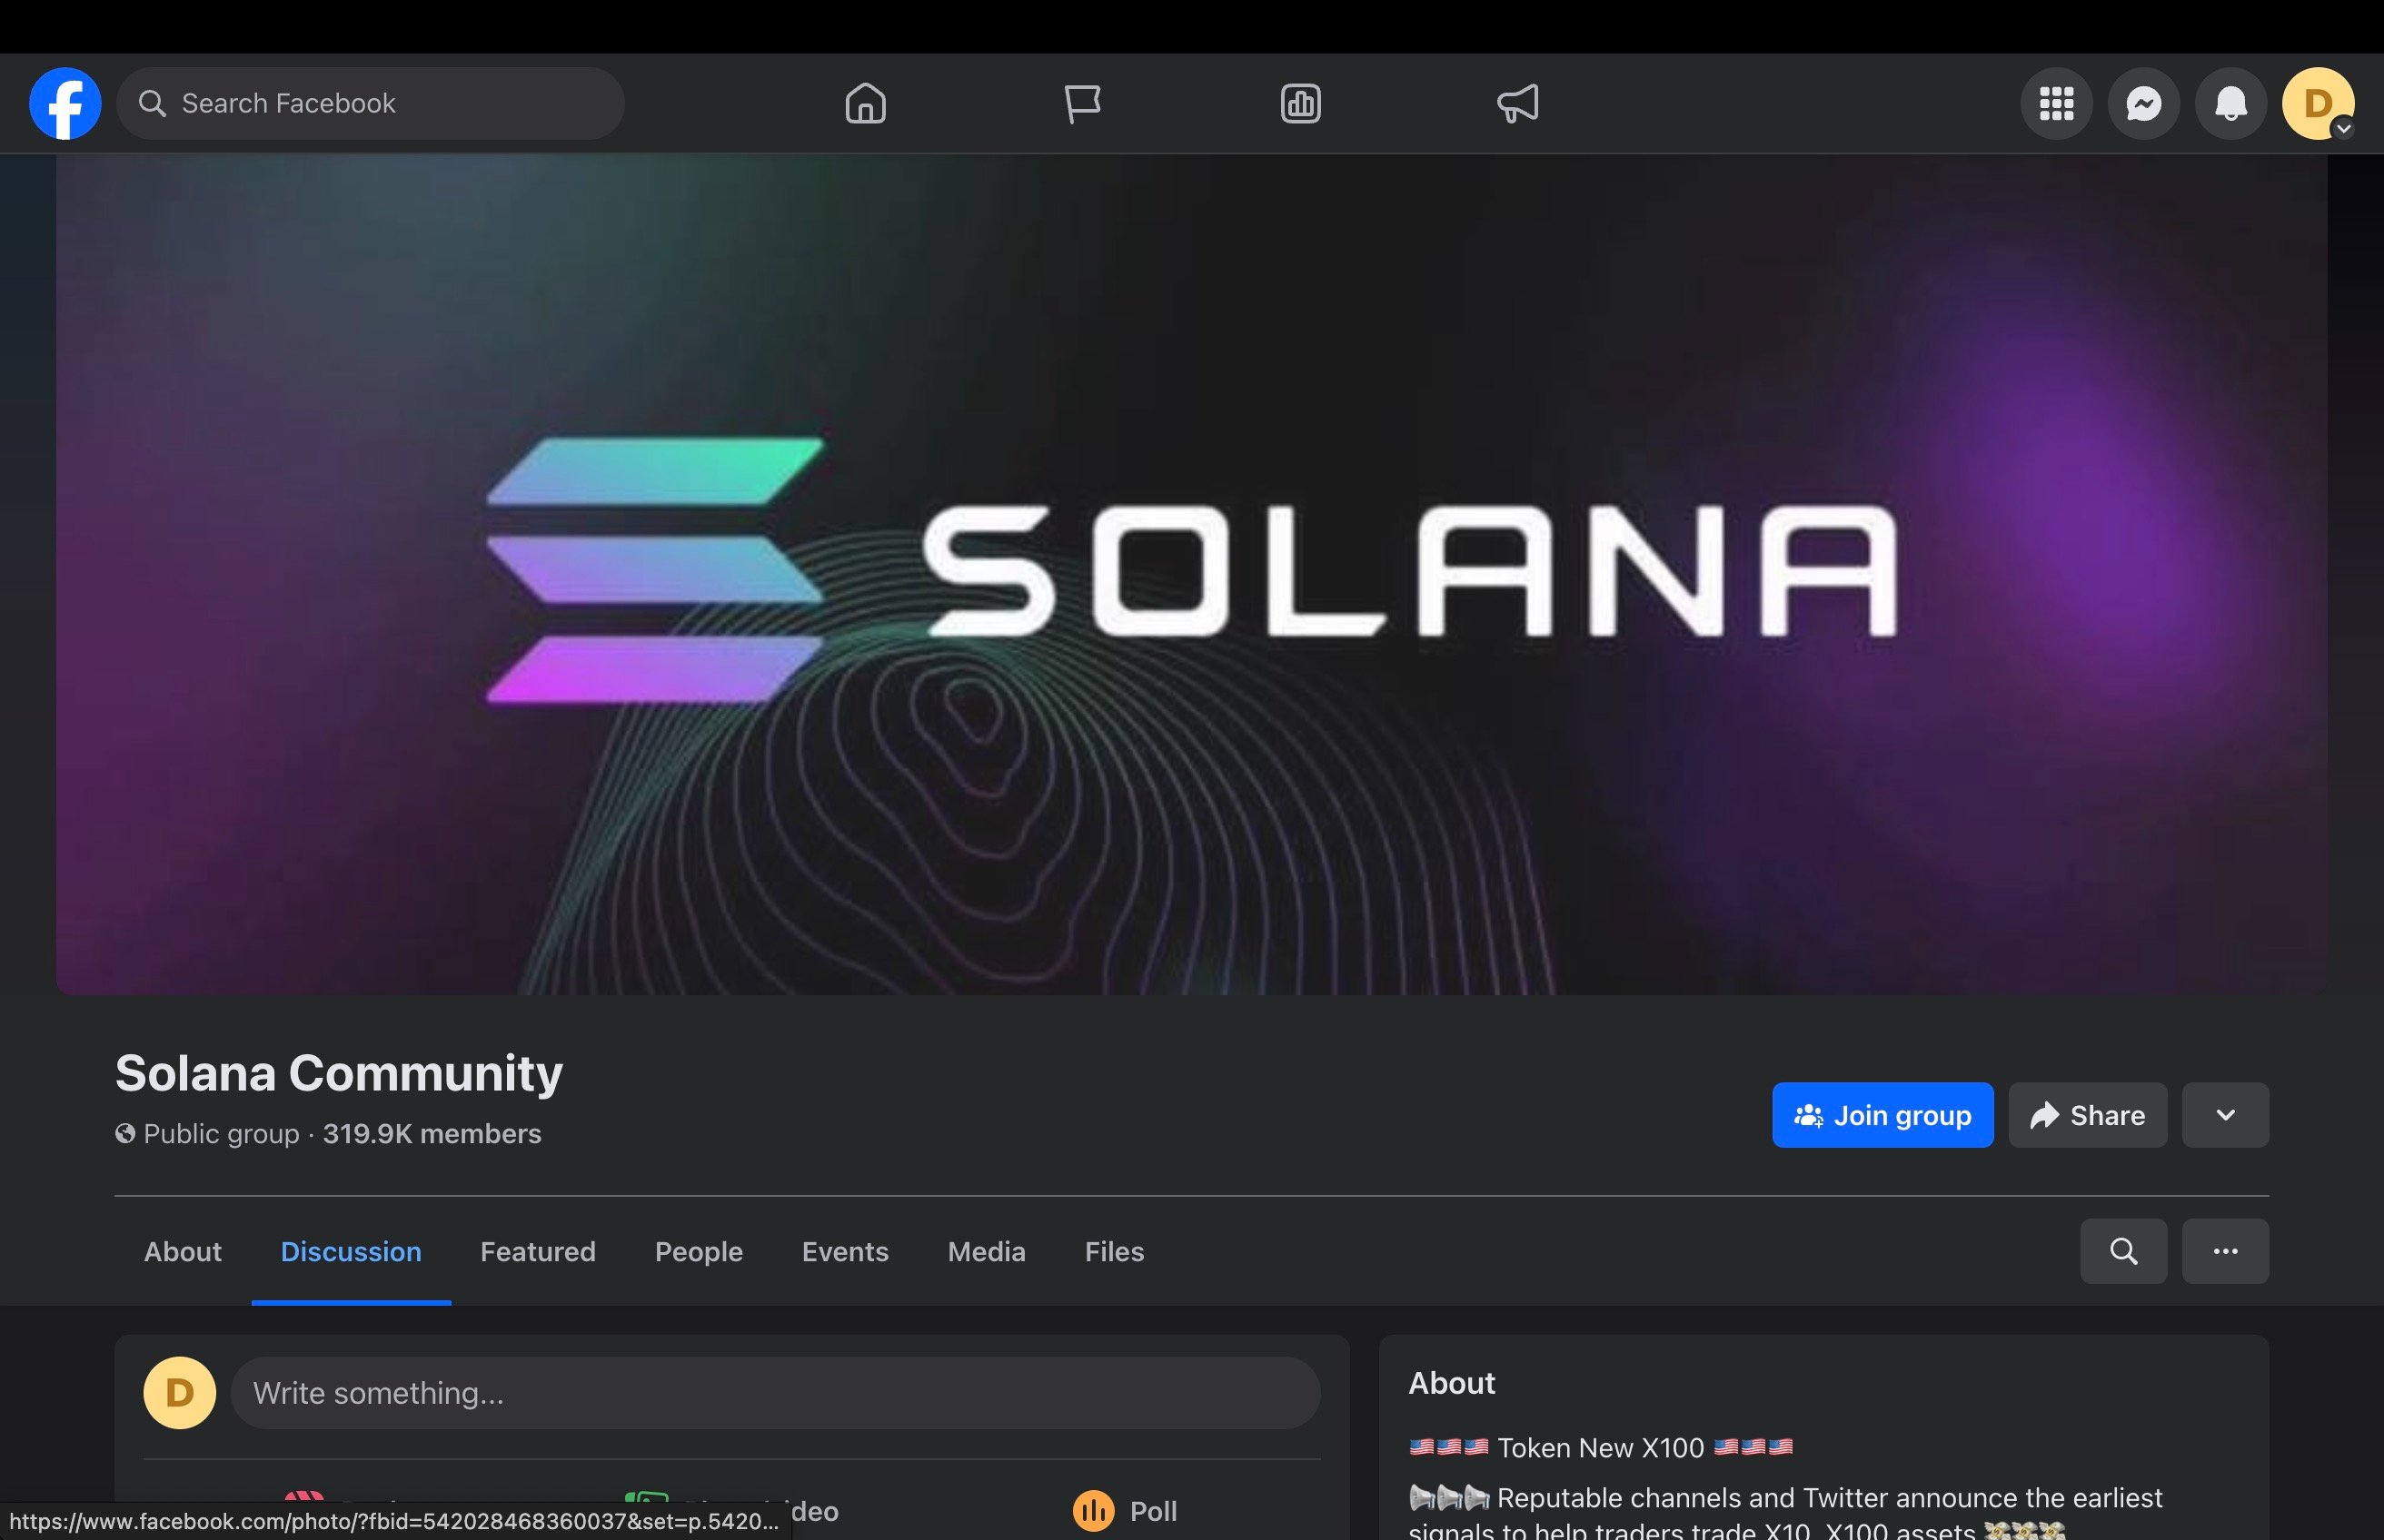Go to the Home feed icon
Viewport: 2384px width, 1540px height.
865,103
